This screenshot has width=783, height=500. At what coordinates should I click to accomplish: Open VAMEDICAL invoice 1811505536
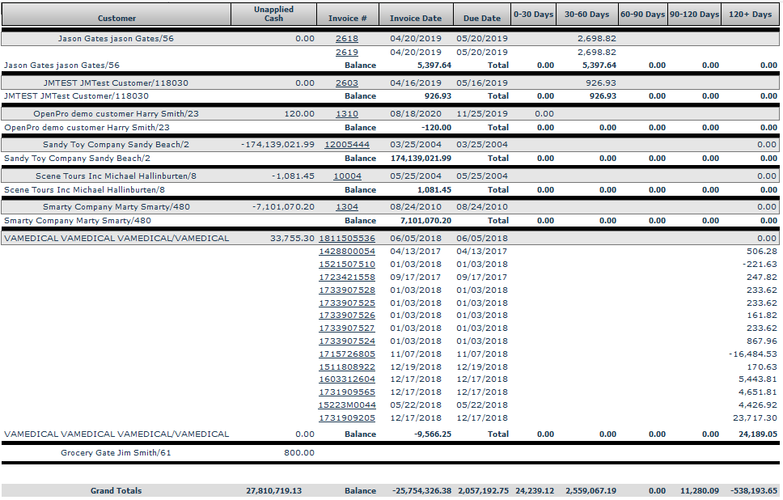pos(346,239)
